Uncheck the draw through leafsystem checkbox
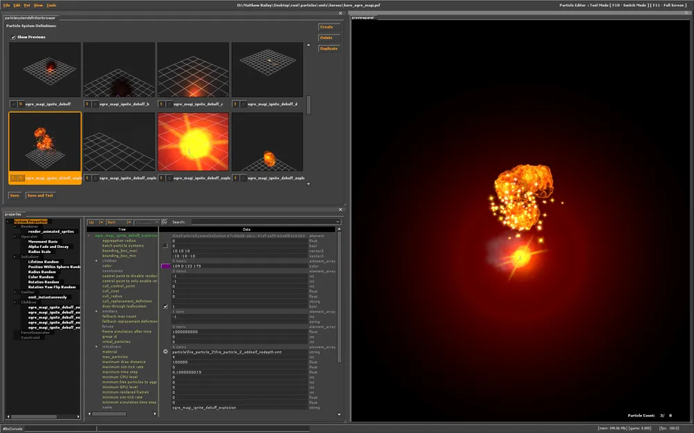Image resolution: width=694 pixels, height=433 pixels. tap(165, 306)
